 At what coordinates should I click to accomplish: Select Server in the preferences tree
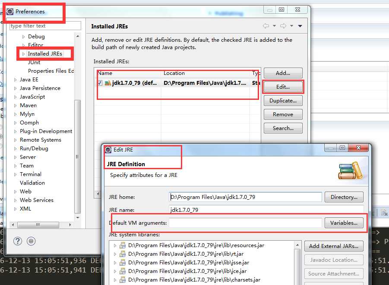point(28,157)
